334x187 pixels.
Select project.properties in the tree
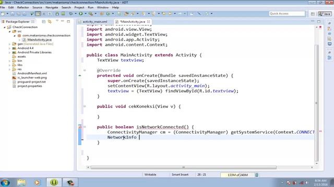(x=30, y=86)
